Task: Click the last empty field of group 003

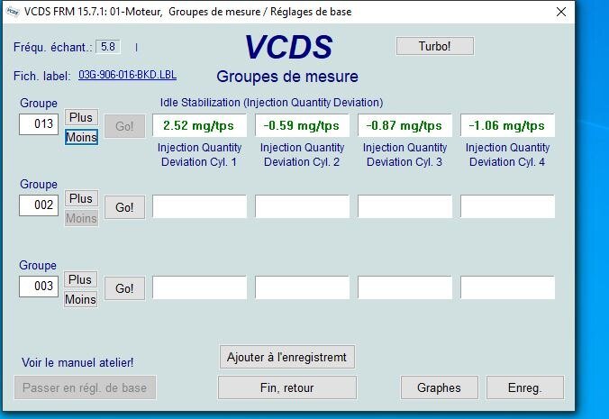Action: (x=507, y=287)
